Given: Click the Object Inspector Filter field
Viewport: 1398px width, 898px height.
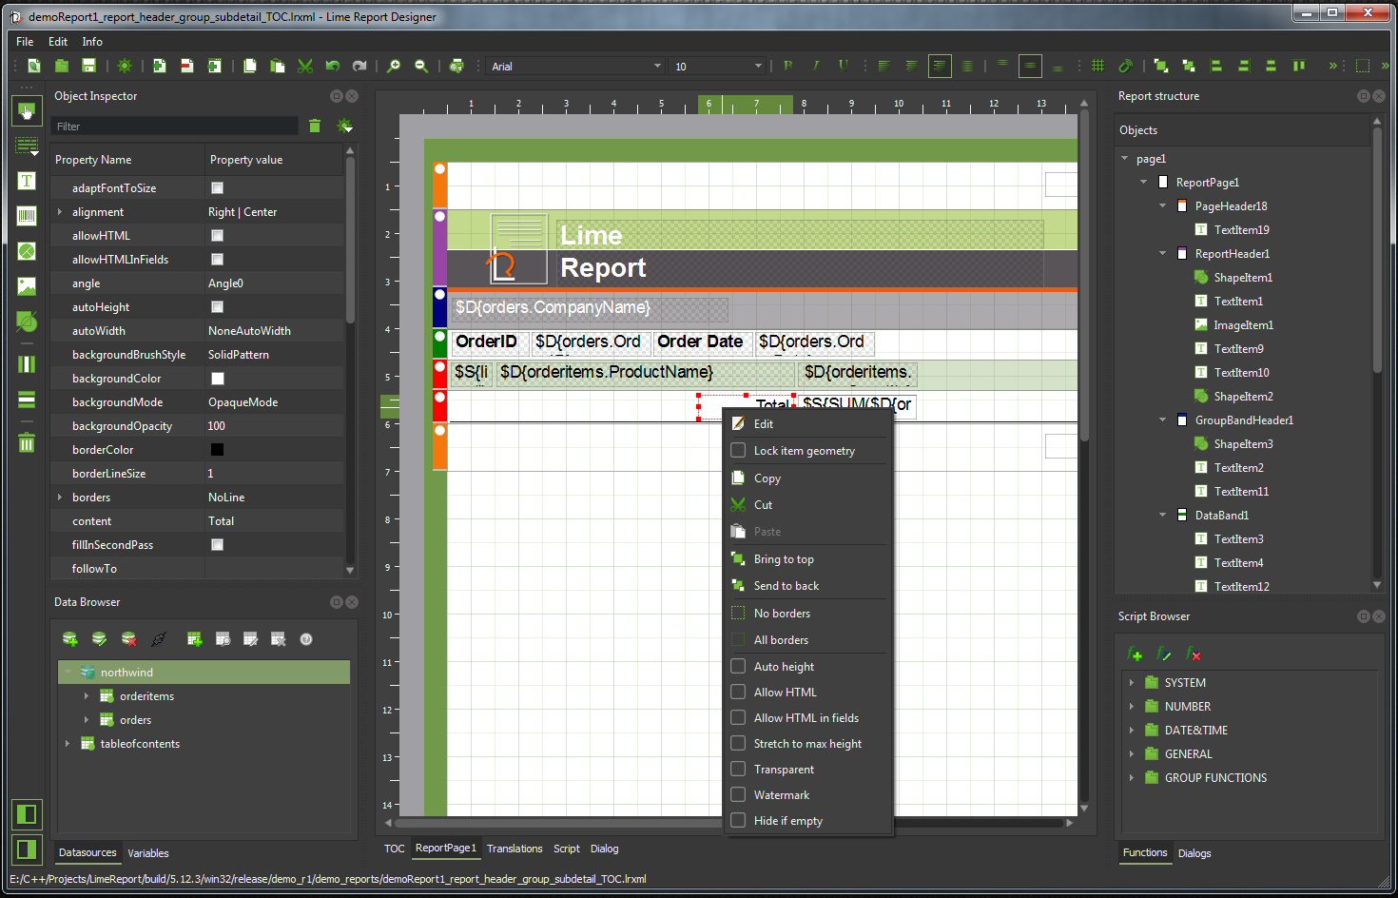Looking at the screenshot, I should [175, 127].
